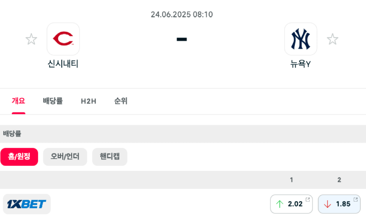Select the 오버/언더 odds filter
Viewport: 366px width, 218px height.
click(x=65, y=157)
